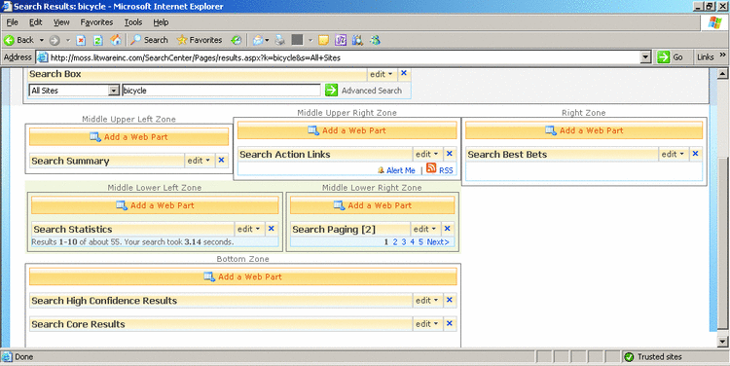
Task: Click the vertical scrollbar up arrow
Action: [722, 74]
